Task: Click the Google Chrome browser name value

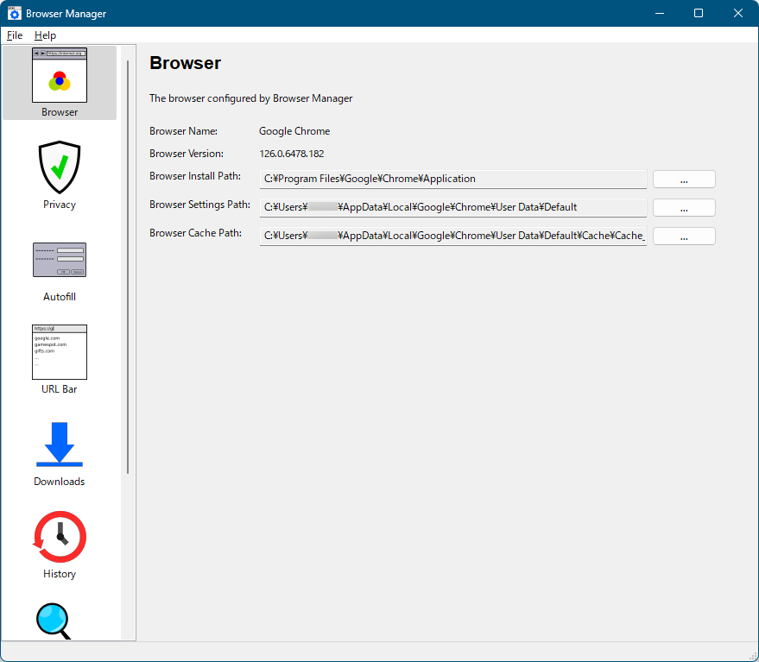Action: [x=294, y=131]
